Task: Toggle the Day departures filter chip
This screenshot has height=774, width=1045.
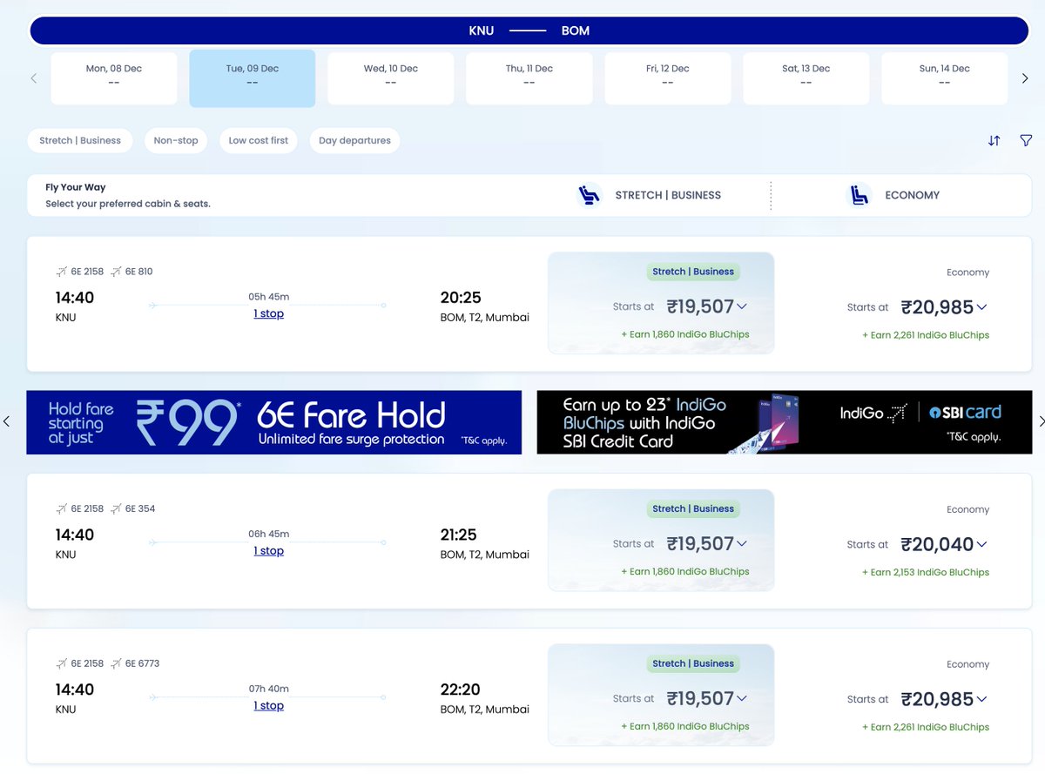Action: click(354, 140)
